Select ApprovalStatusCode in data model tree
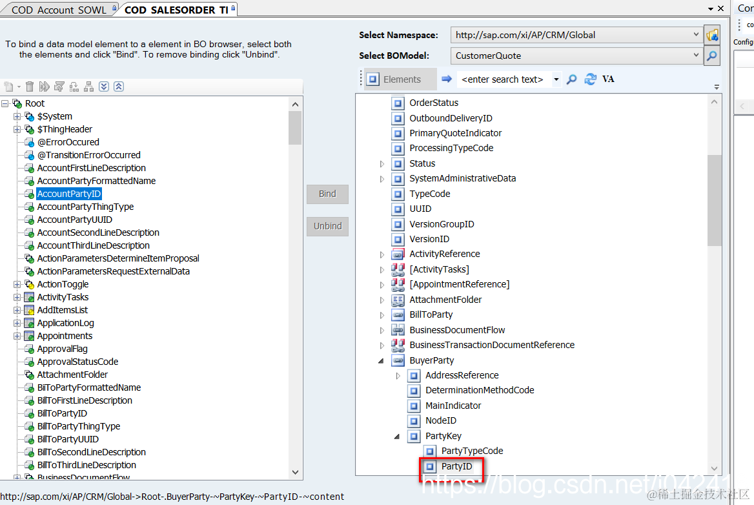 click(77, 362)
